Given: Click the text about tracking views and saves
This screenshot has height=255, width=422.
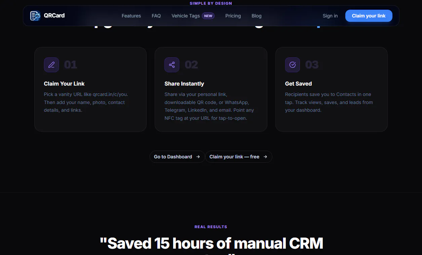Looking at the screenshot, I should pyautogui.click(x=329, y=102).
